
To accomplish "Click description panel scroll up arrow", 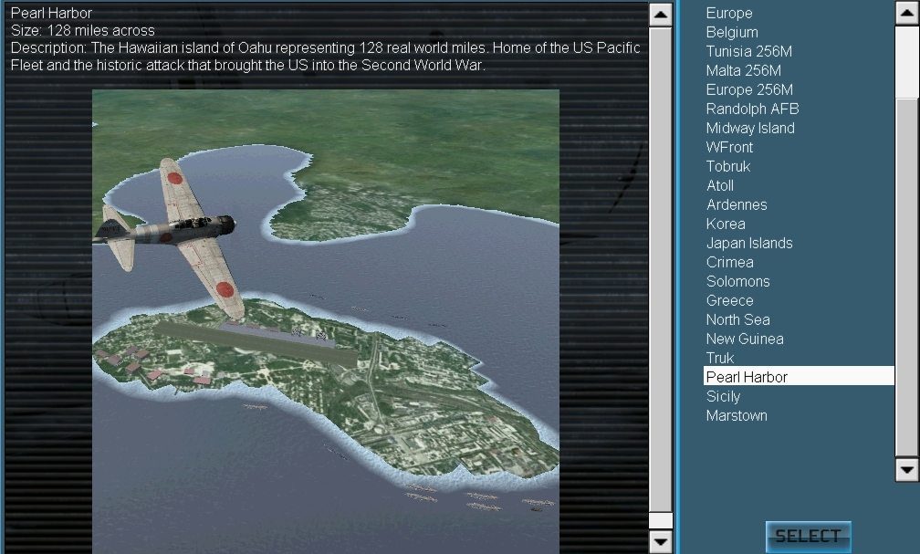I will 661,15.
